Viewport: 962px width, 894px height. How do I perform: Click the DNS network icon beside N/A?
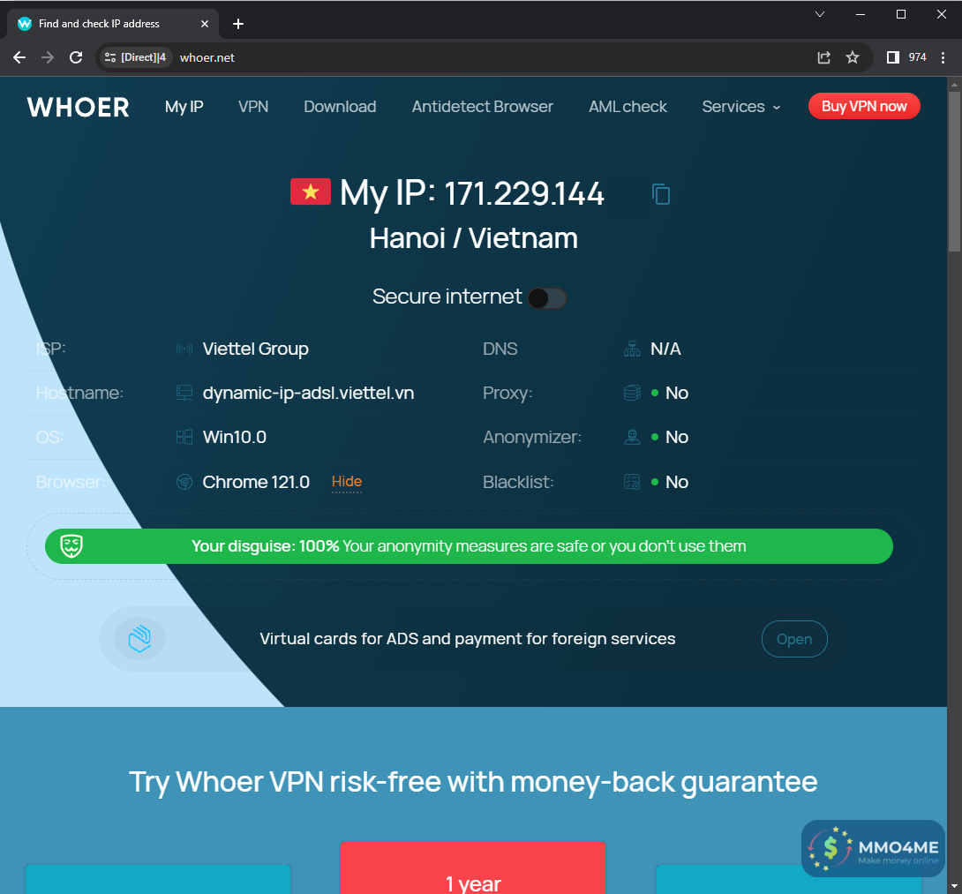click(x=632, y=349)
